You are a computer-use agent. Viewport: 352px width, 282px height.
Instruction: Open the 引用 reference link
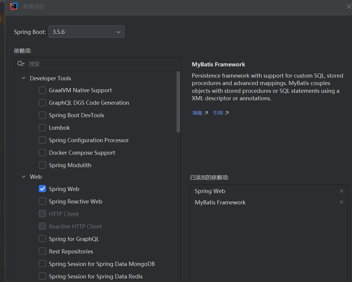point(221,113)
